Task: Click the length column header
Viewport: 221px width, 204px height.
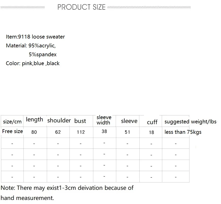Action: pyautogui.click(x=35, y=120)
